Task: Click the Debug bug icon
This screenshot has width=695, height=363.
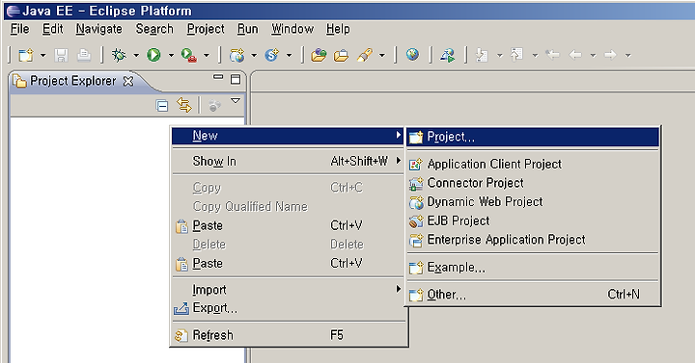Action: (119, 55)
